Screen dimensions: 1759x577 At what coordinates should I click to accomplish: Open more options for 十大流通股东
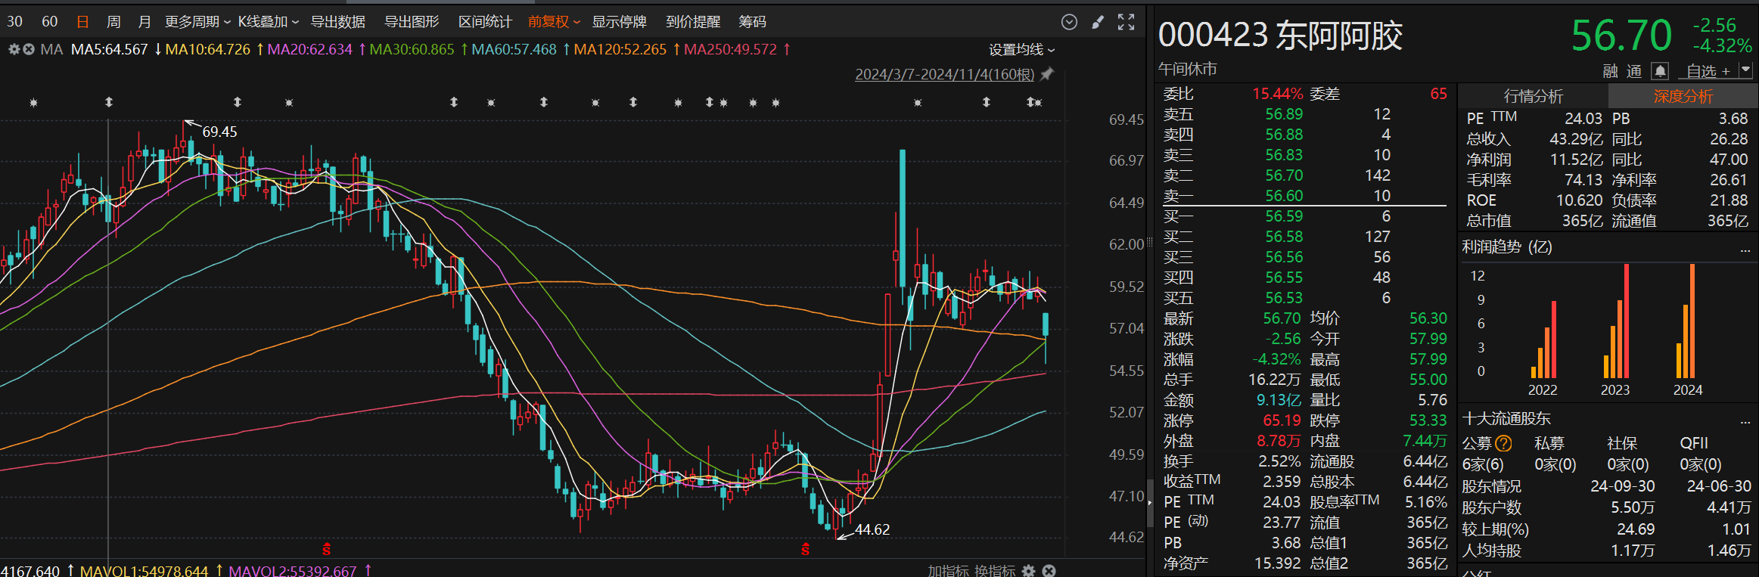pos(1745,420)
